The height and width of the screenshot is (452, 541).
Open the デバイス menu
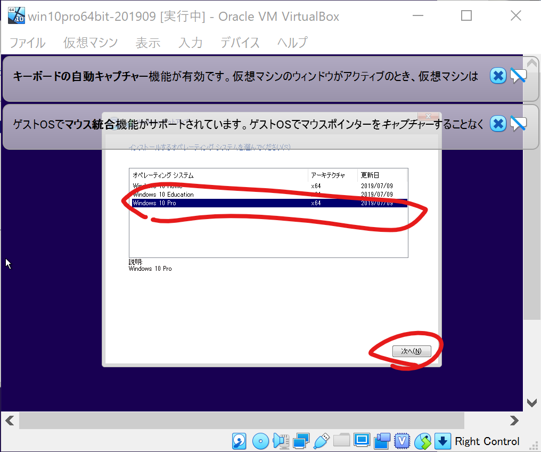pos(240,43)
